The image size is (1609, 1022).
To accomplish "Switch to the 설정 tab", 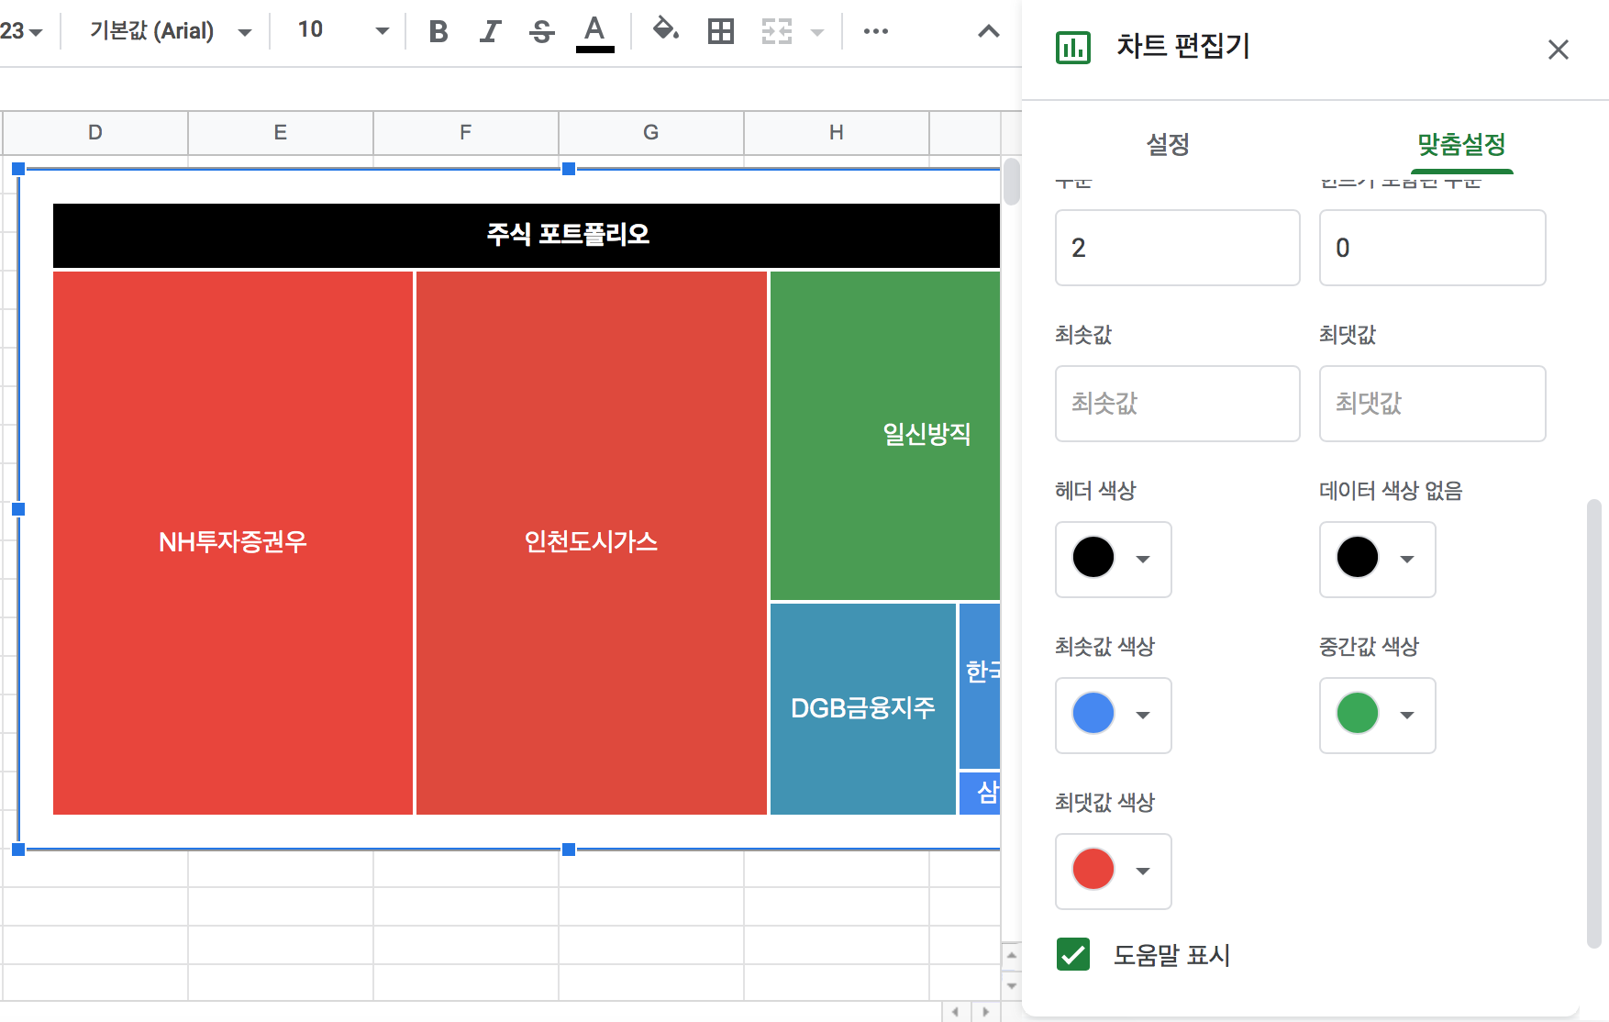I will click(x=1168, y=144).
